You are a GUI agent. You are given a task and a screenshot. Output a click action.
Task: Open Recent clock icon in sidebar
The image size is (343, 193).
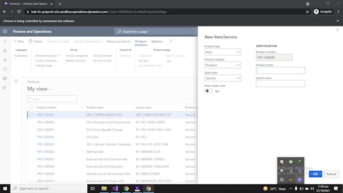(5, 69)
